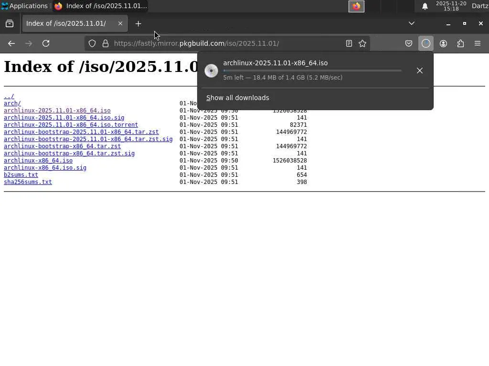Screen dimensions: 489x366
Task: Download archlinux-2025.11.01-x86_64.iso link
Action: pos(57,111)
